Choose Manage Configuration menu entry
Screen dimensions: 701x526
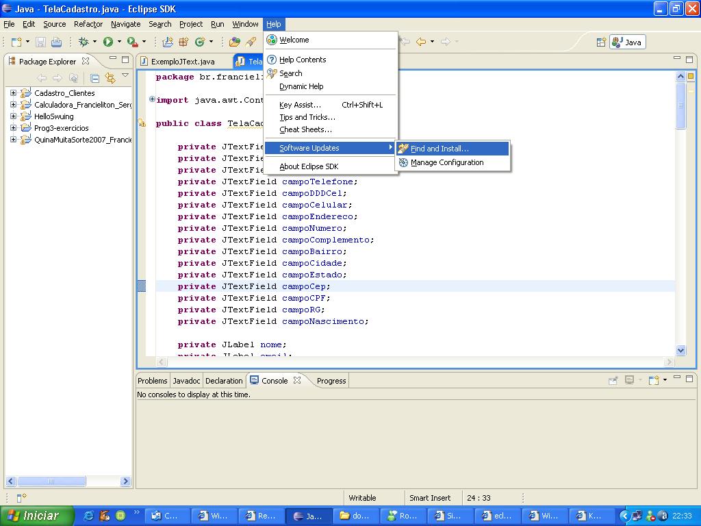[x=446, y=162]
